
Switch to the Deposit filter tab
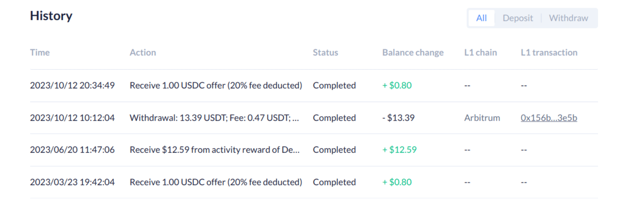[518, 18]
